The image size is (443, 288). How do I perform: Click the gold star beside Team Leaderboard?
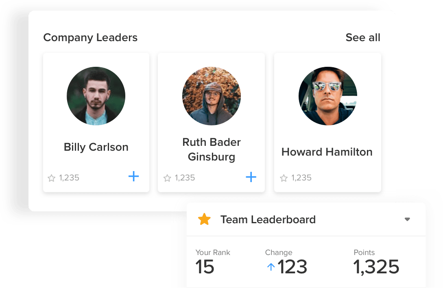(204, 220)
